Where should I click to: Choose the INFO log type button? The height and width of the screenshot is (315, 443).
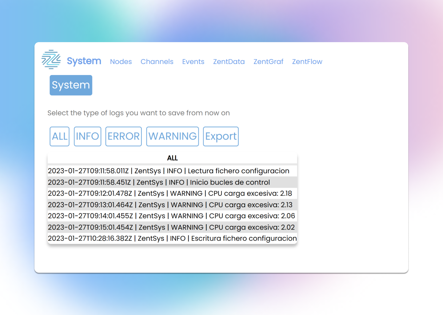87,136
